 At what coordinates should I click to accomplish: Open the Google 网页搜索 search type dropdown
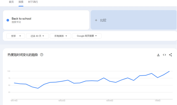87,36
